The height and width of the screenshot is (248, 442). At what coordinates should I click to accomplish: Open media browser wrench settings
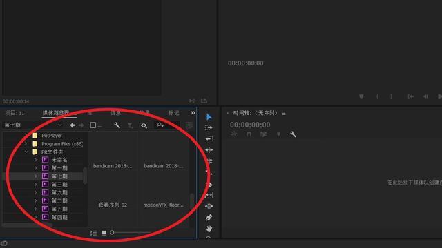coord(117,125)
